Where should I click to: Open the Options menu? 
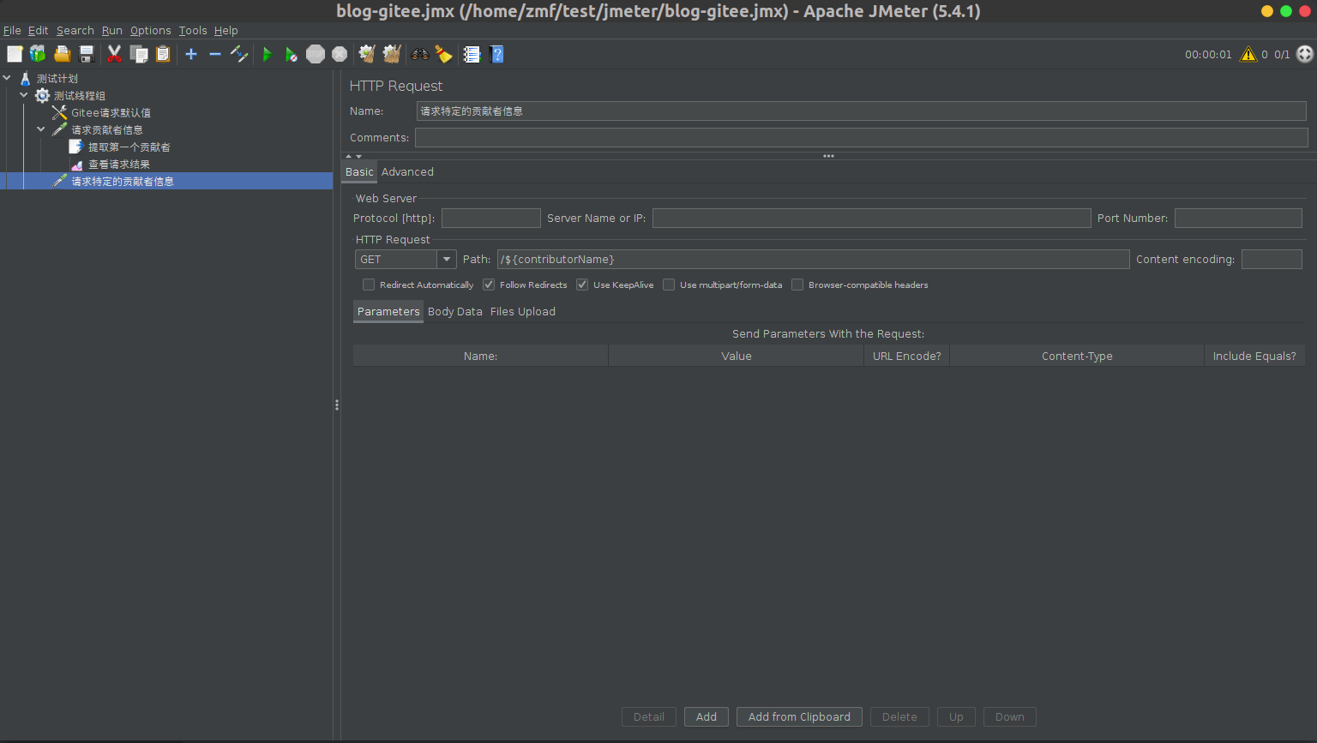tap(151, 30)
